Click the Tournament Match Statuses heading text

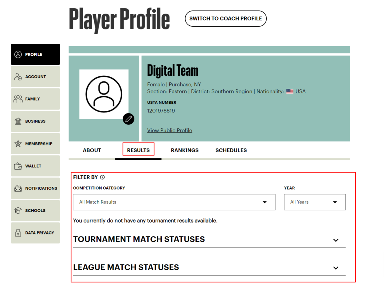tap(139, 239)
